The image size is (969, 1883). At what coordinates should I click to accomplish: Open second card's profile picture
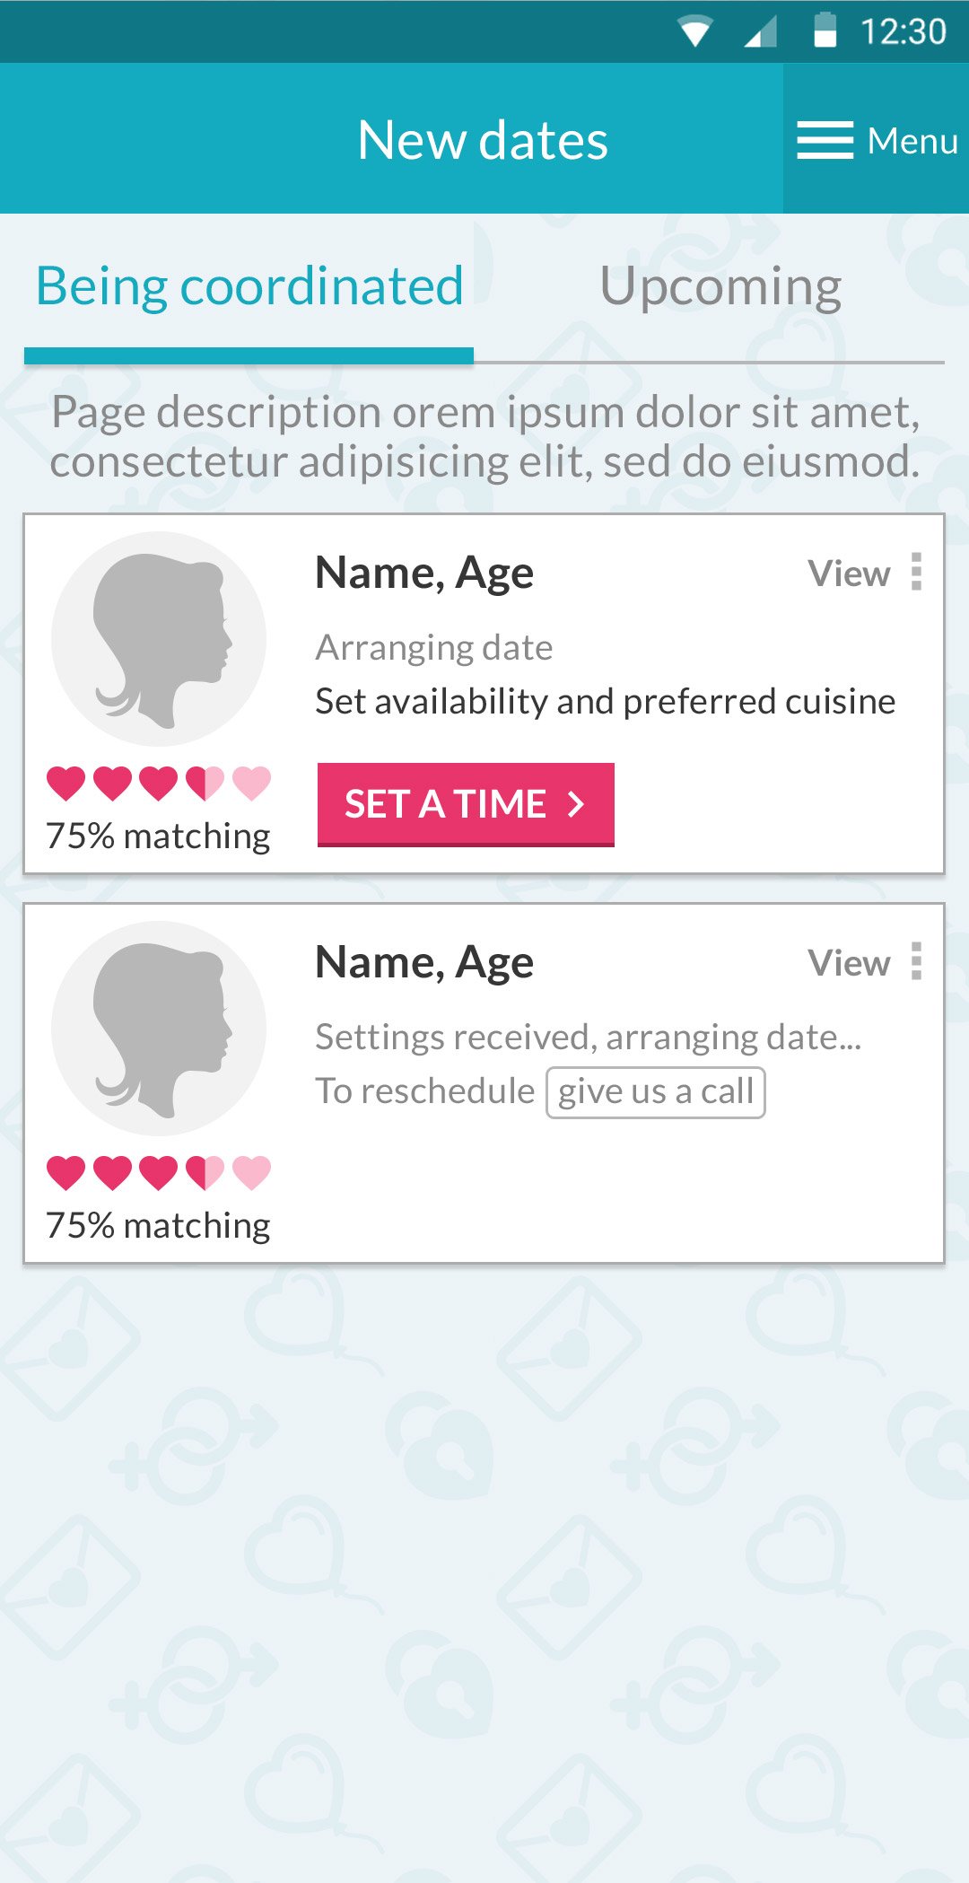tap(159, 1029)
